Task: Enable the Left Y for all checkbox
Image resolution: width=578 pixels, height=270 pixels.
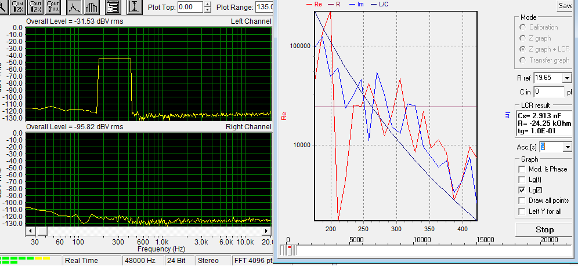Action: [522, 211]
